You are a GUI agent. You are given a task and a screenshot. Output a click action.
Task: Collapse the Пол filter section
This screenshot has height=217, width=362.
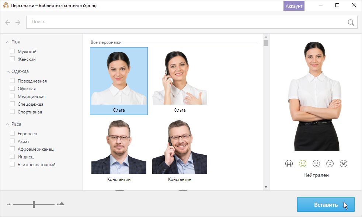(x=8, y=42)
